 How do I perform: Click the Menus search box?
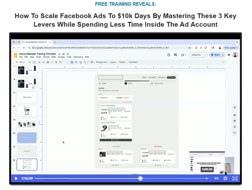tap(21, 62)
